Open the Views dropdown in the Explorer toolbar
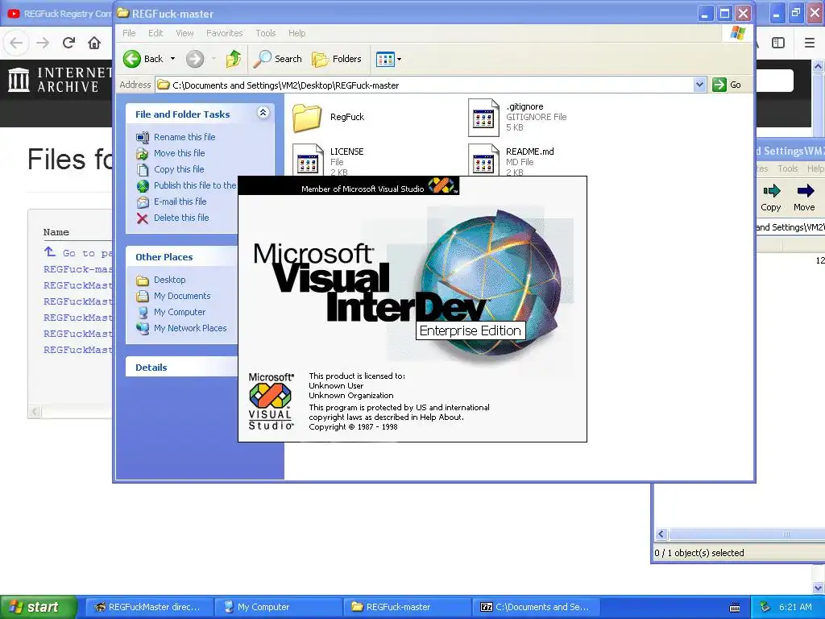The image size is (825, 619). [x=389, y=59]
